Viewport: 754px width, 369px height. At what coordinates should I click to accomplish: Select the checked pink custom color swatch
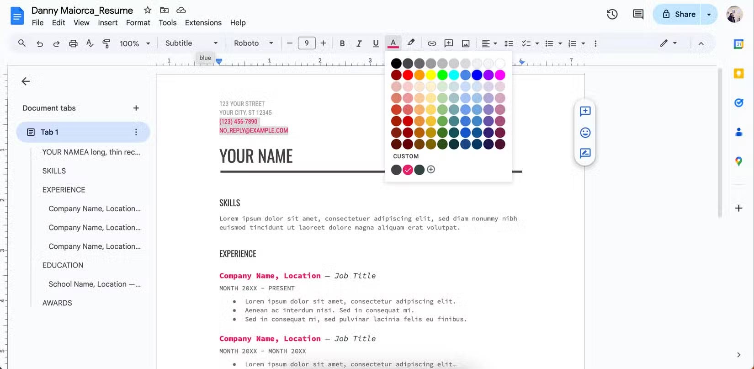coord(408,170)
